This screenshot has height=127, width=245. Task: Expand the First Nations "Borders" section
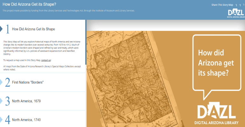[x=28, y=83]
